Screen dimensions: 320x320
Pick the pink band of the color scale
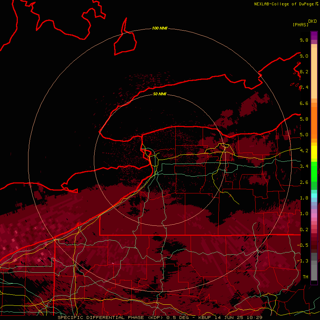pos(314,215)
